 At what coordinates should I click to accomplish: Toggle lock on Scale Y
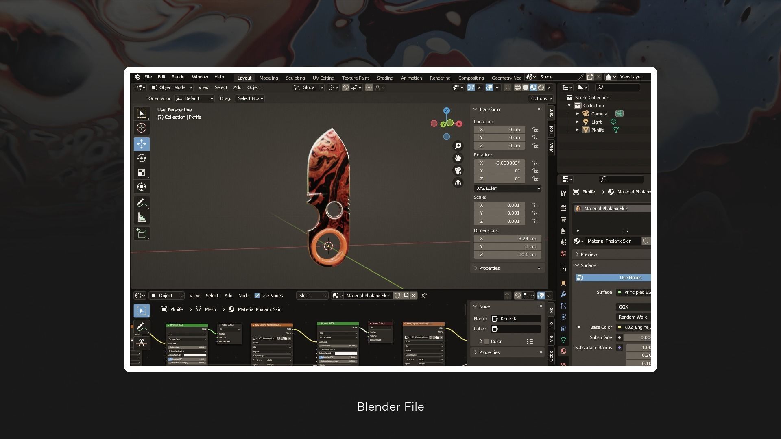click(535, 213)
